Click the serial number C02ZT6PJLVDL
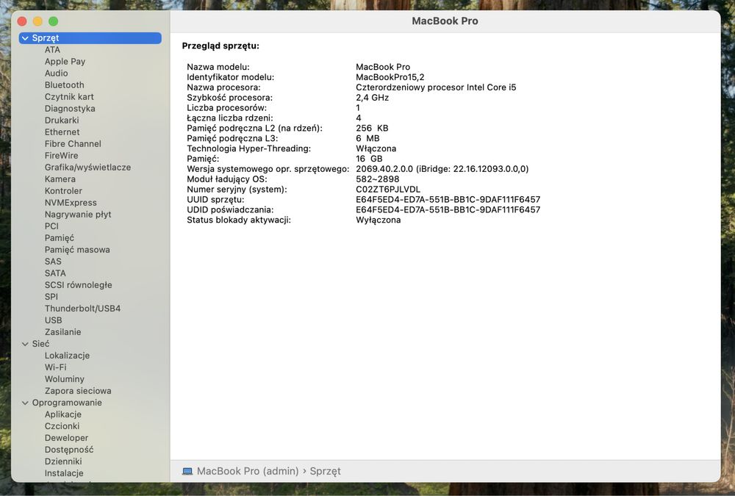Viewport: 735px width, 496px height. click(x=387, y=190)
